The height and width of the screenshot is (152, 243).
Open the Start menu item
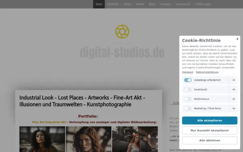[99, 4]
